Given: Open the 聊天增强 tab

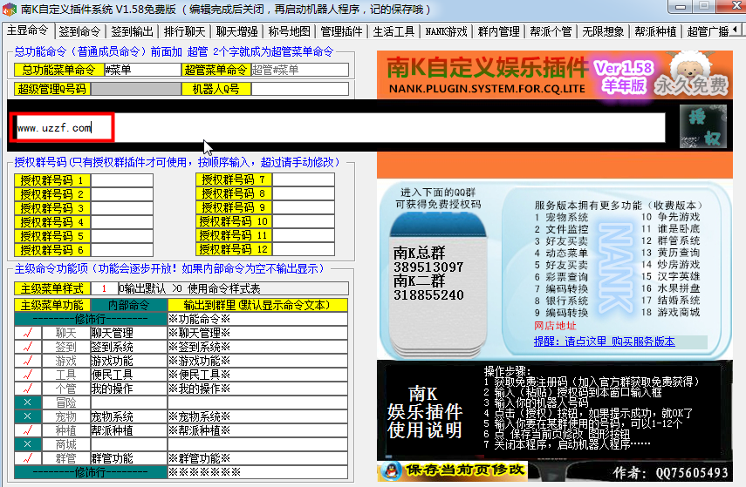Looking at the screenshot, I should (x=237, y=31).
